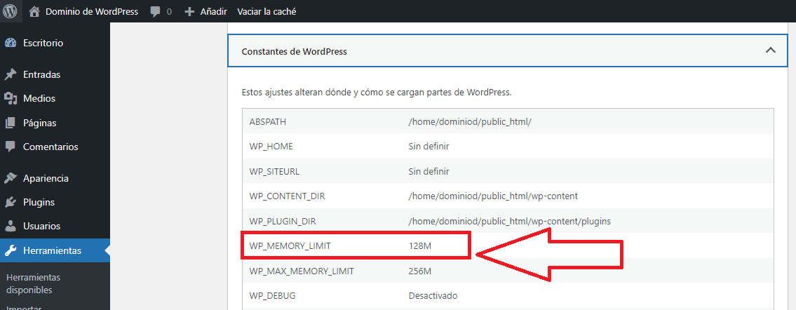The height and width of the screenshot is (310, 796).
Task: Click the Comentarios speech bubble icon
Action: point(10,147)
